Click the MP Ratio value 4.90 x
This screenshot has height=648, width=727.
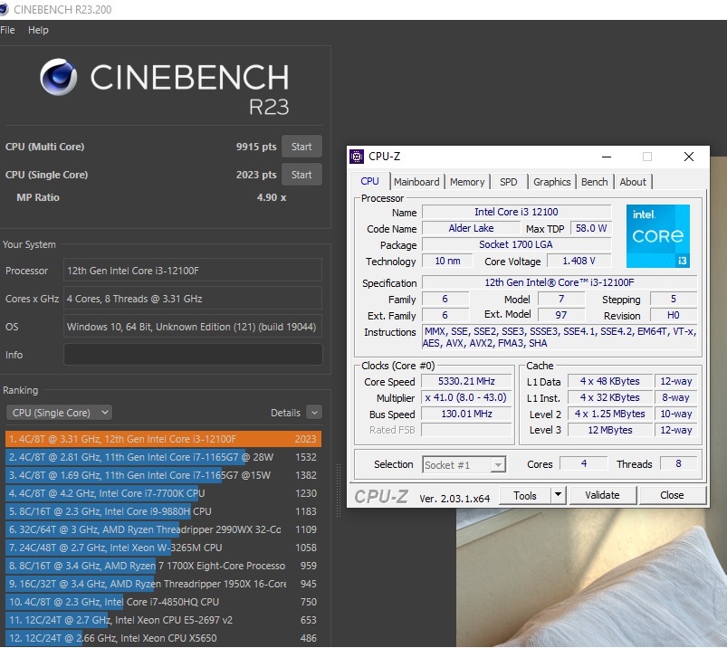click(272, 197)
